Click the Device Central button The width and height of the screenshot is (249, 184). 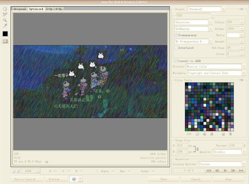coord(27,179)
